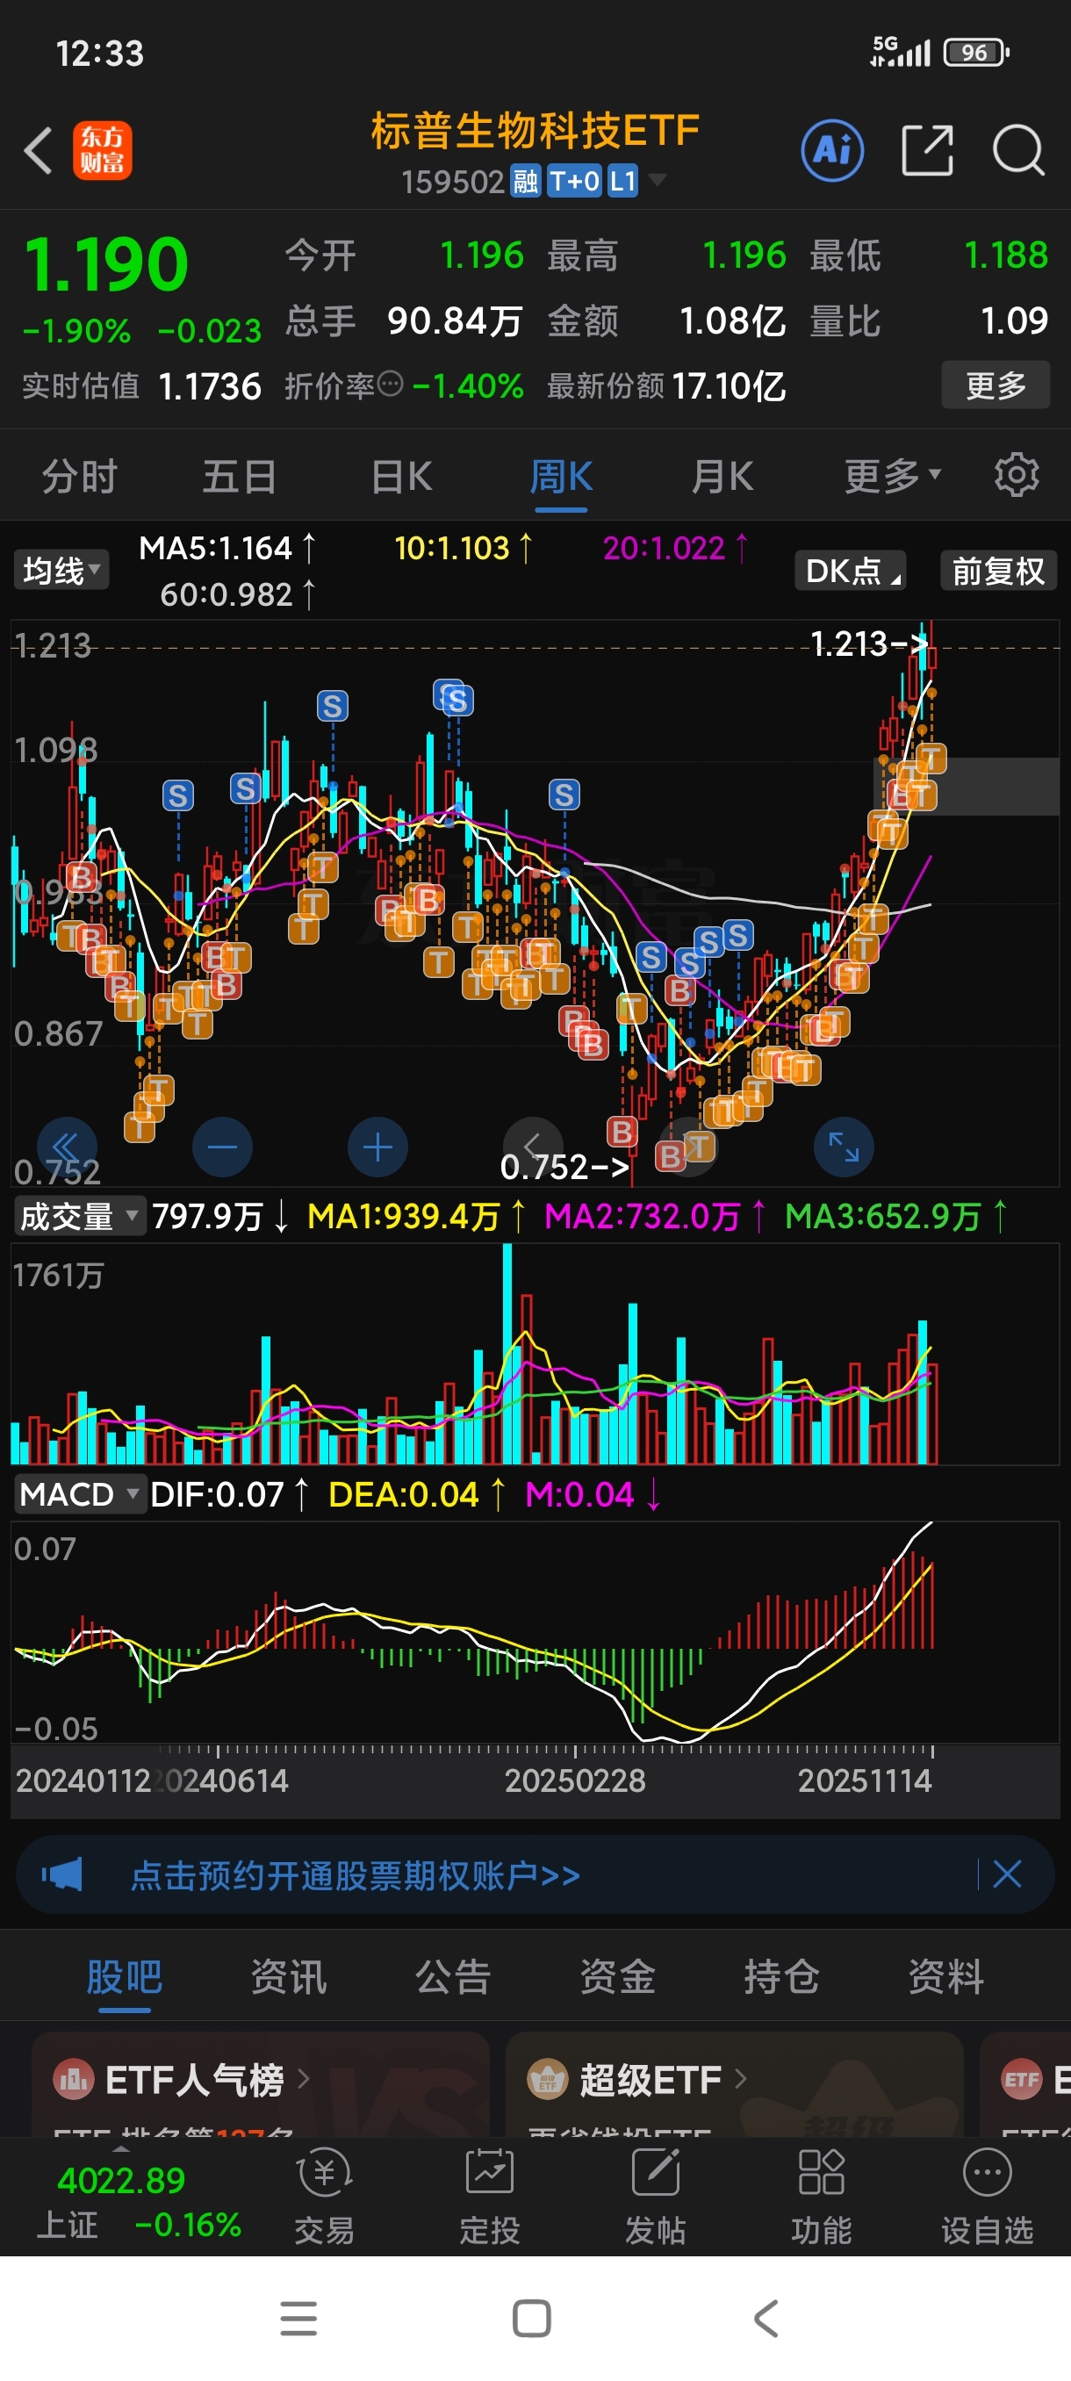Expand the index bar arrow above 4022.89

click(121, 2149)
